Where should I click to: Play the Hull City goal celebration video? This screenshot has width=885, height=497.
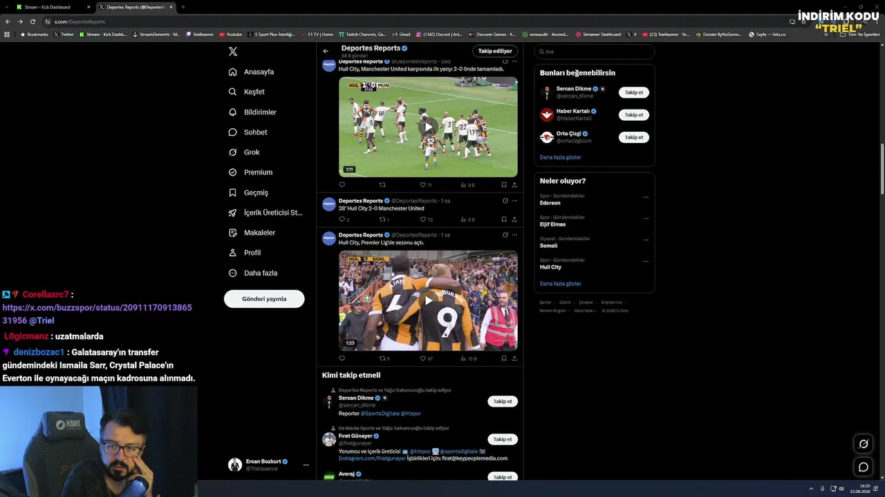pyautogui.click(x=428, y=300)
